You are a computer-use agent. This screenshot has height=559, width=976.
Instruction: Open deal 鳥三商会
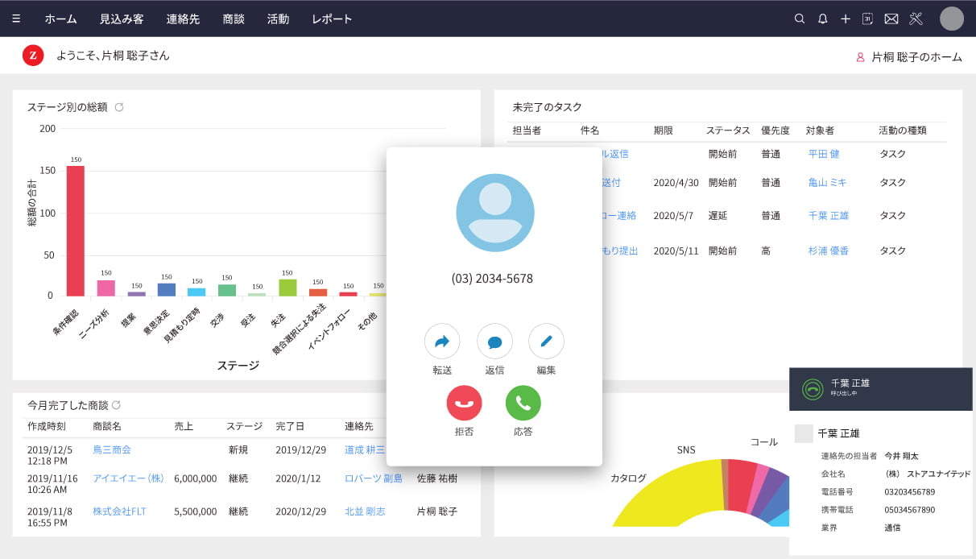(112, 449)
